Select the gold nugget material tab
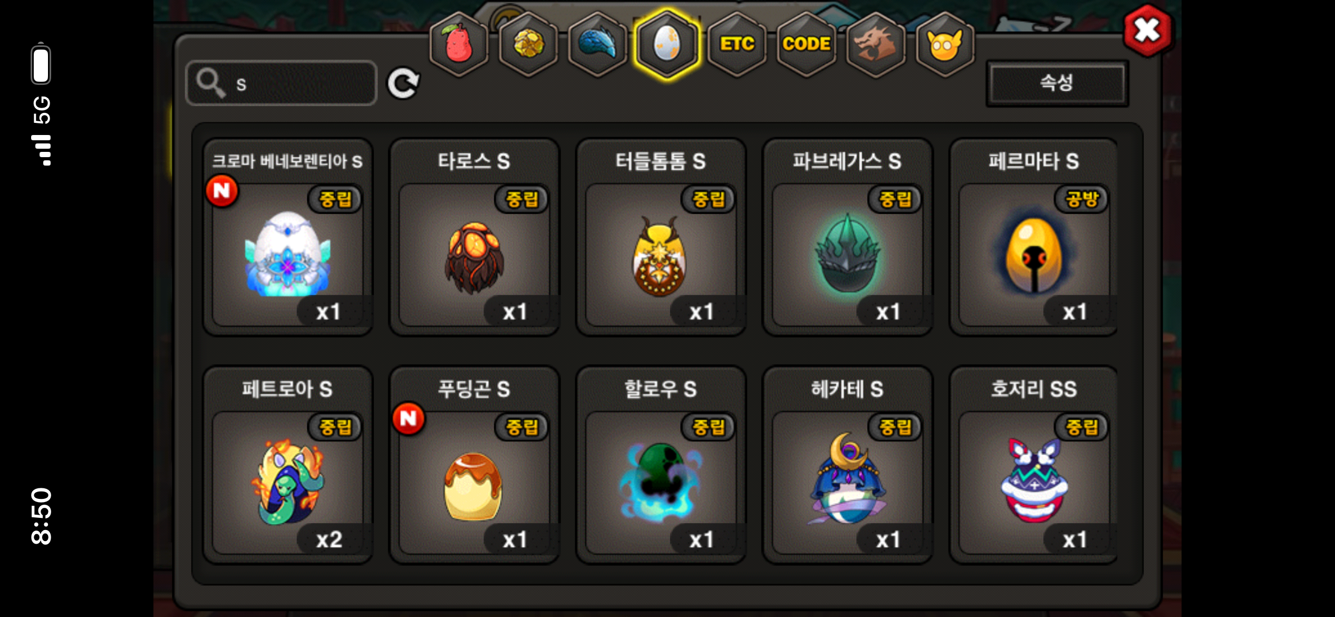1335x617 pixels. 528,44
